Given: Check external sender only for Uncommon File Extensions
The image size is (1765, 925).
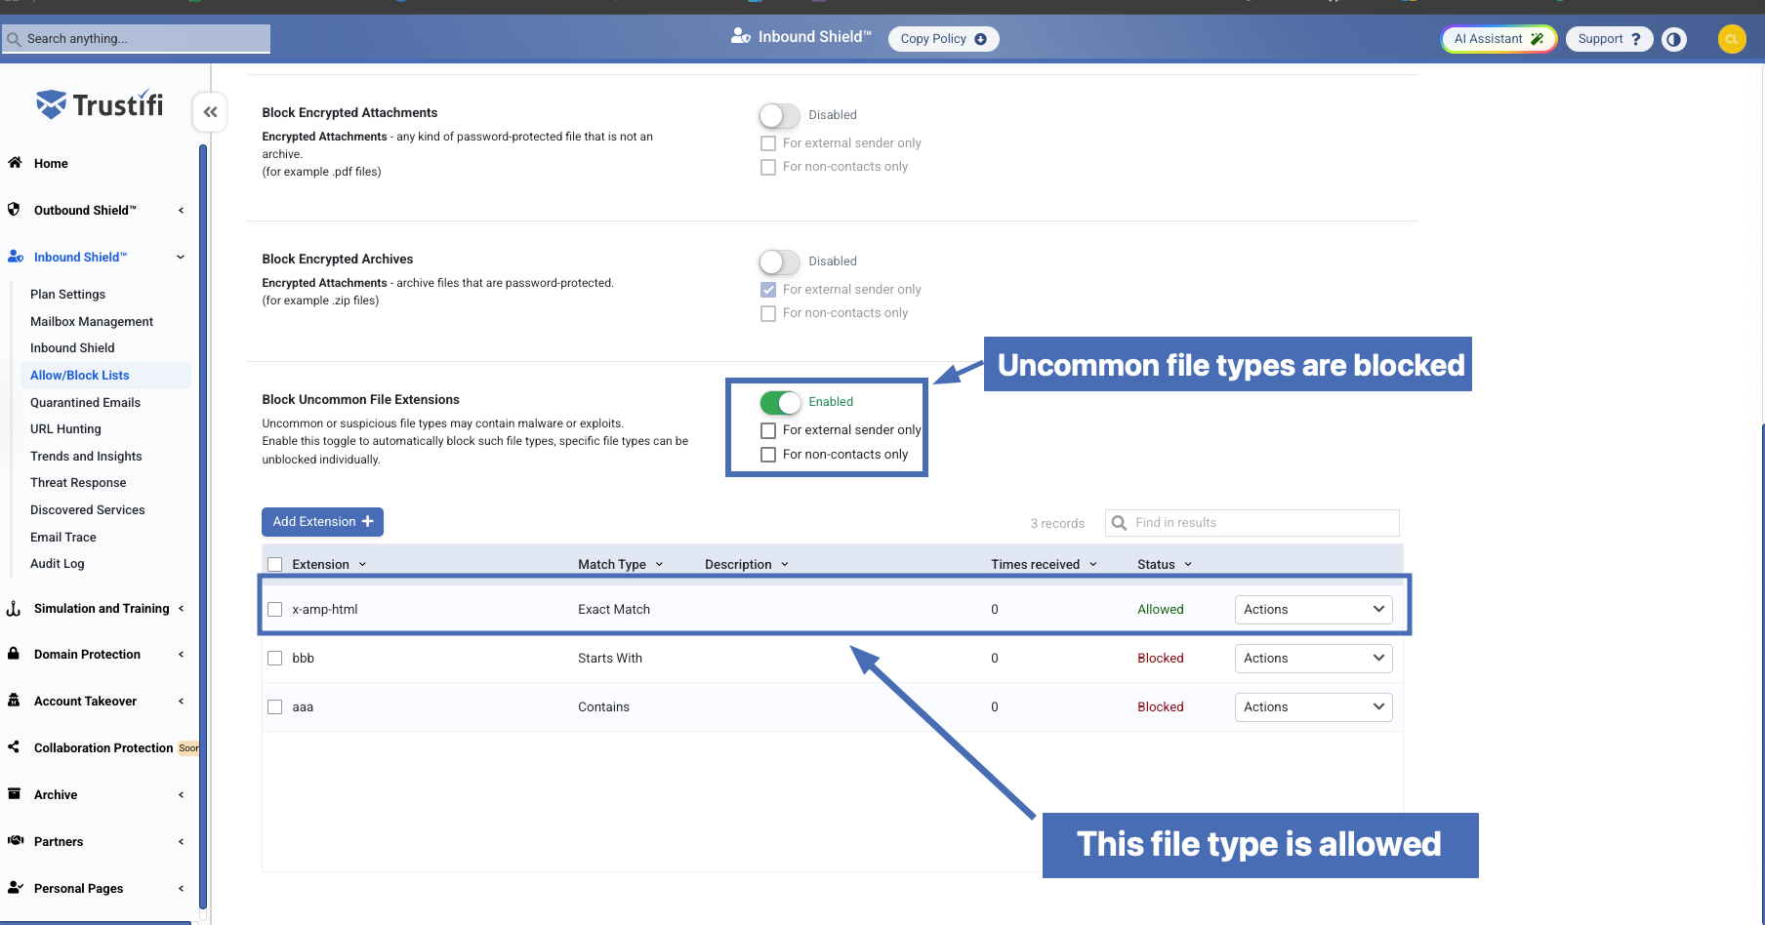Looking at the screenshot, I should tap(768, 430).
